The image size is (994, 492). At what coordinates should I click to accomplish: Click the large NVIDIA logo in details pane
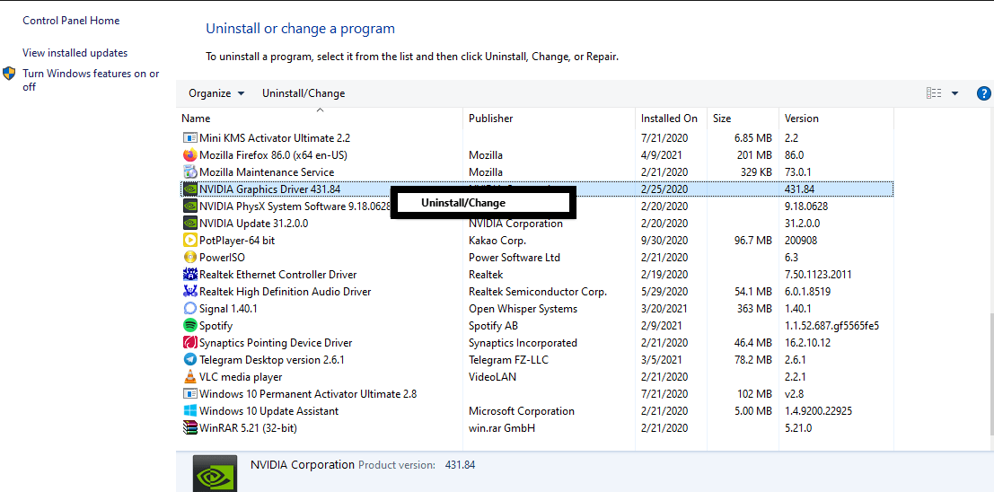tap(215, 474)
